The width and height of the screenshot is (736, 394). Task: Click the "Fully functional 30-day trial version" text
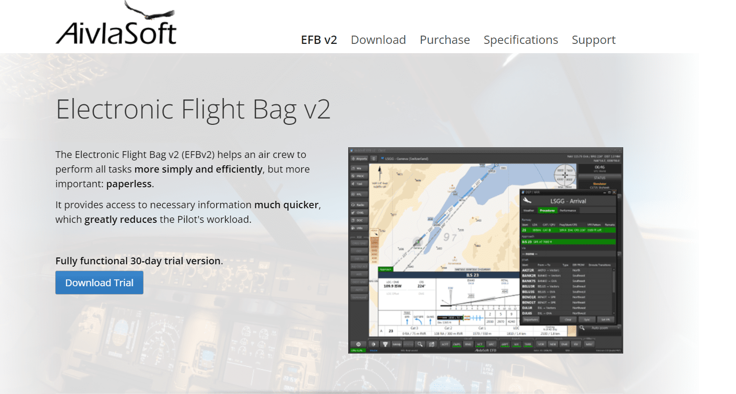[138, 261]
